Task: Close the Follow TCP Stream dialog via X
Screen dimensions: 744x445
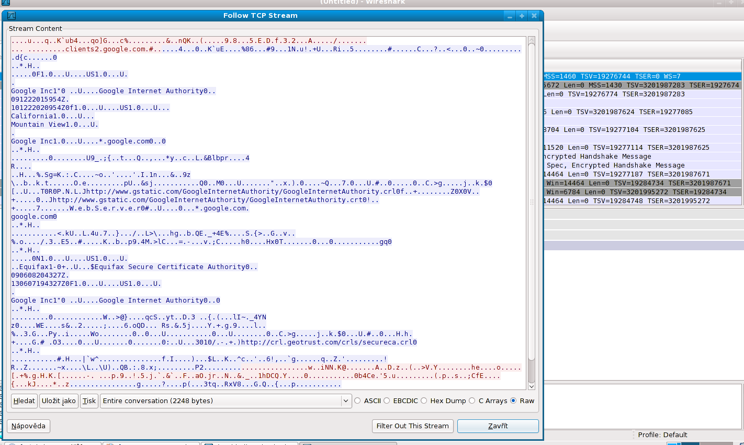Action: coord(534,16)
